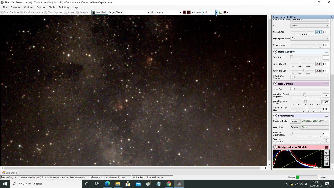334x188 pixels.
Task: Switch to the Live Stack bottom tab
Action: [x=9, y=173]
